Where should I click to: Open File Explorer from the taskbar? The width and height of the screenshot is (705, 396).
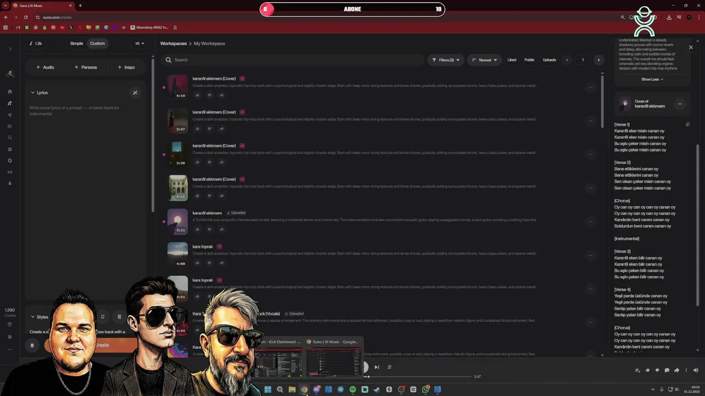coord(292,389)
